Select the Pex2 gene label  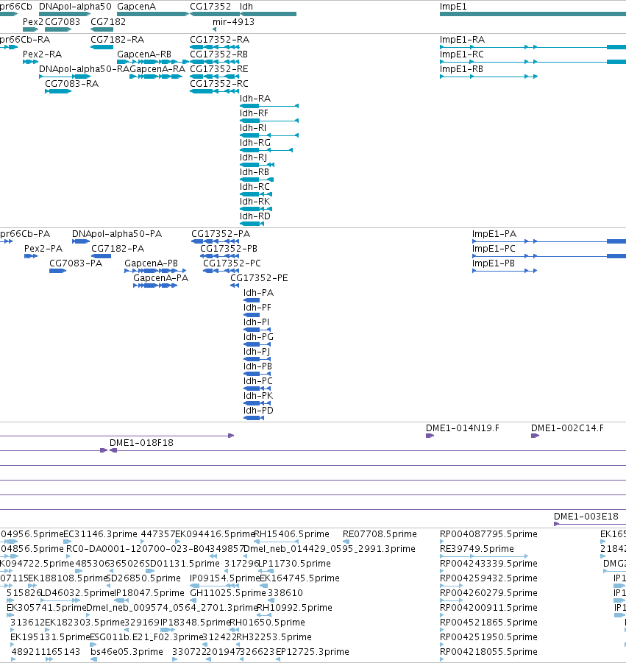33,22
